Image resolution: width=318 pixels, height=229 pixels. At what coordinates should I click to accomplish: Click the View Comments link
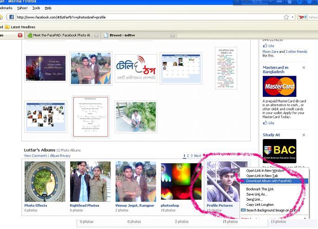pyautogui.click(x=35, y=156)
